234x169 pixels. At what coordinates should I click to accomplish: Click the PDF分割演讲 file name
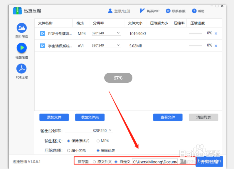60,34
